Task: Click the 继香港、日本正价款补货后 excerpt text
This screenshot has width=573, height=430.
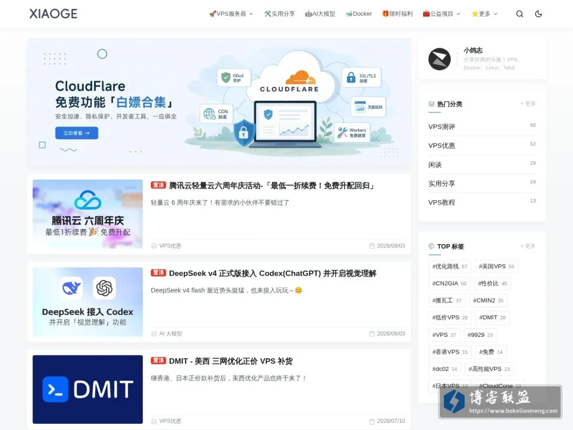Action: pyautogui.click(x=229, y=378)
